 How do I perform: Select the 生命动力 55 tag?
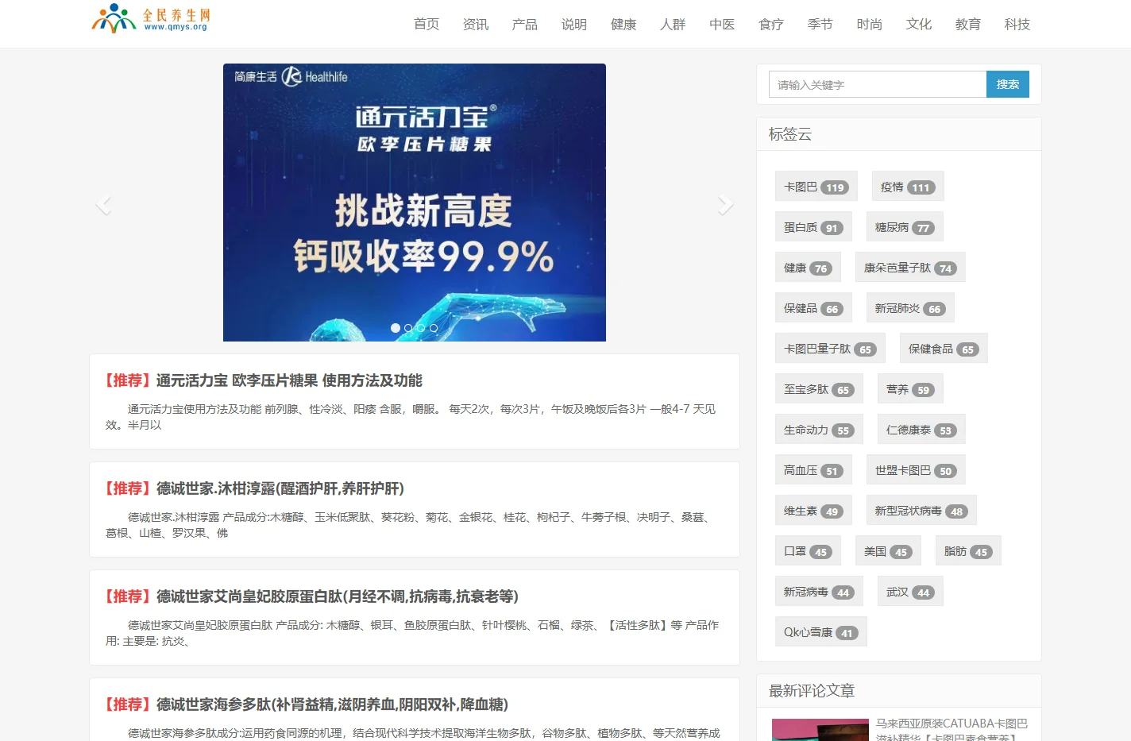[x=819, y=430]
